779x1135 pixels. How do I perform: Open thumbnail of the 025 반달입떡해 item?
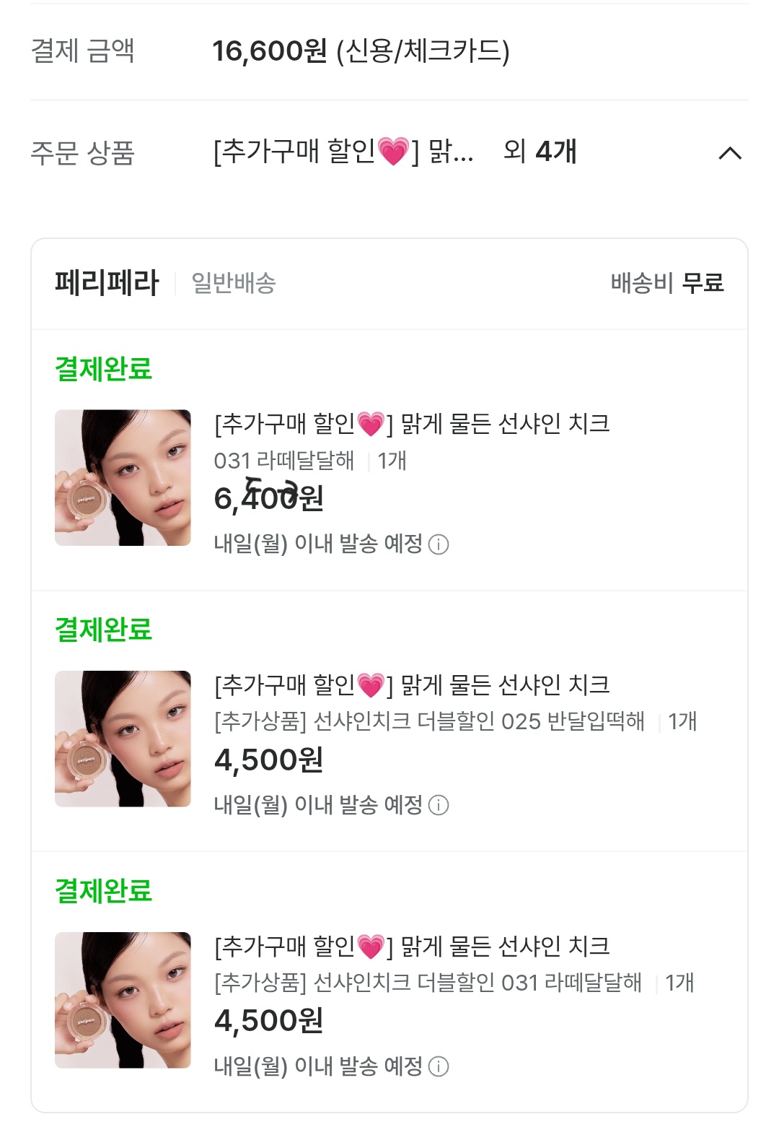(x=123, y=739)
